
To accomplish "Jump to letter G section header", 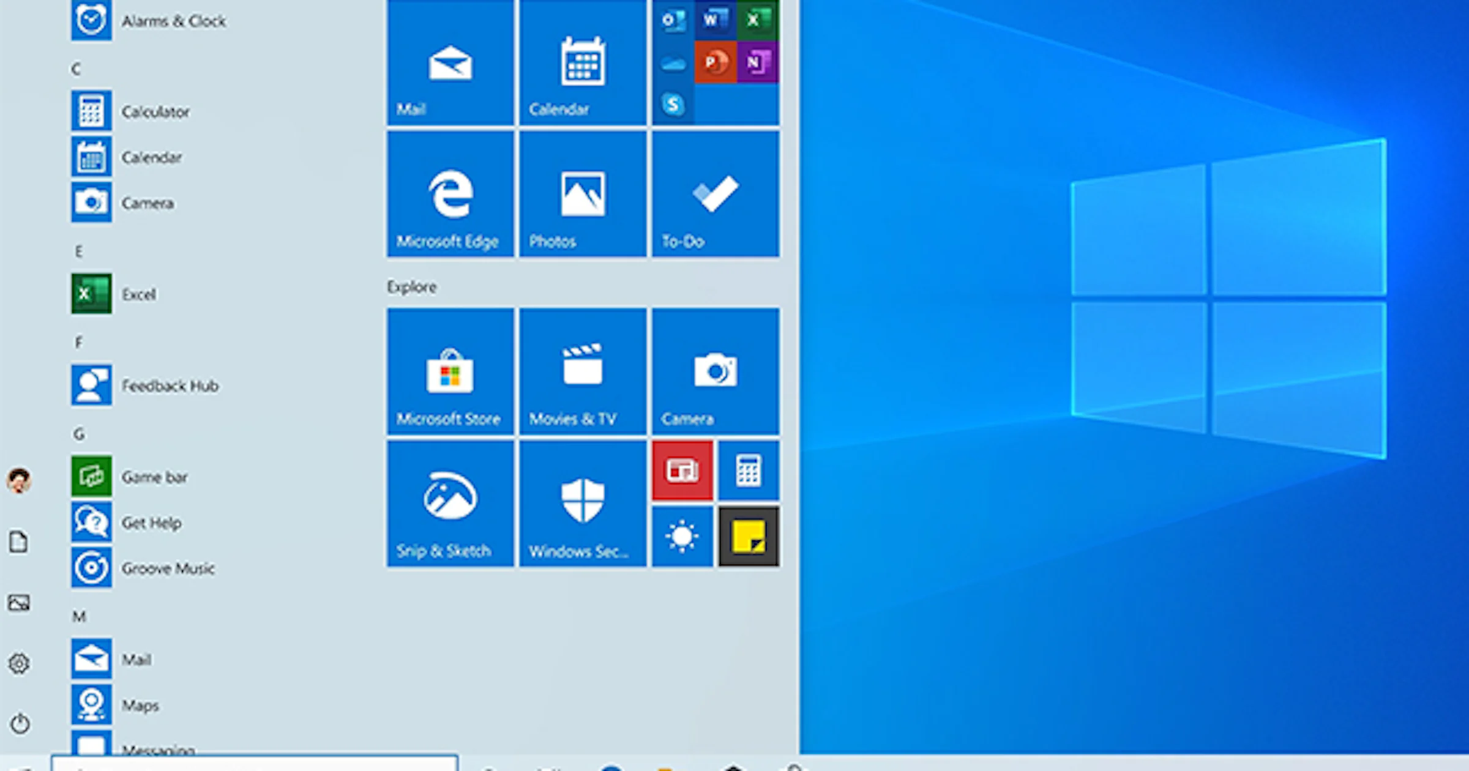I will click(79, 434).
